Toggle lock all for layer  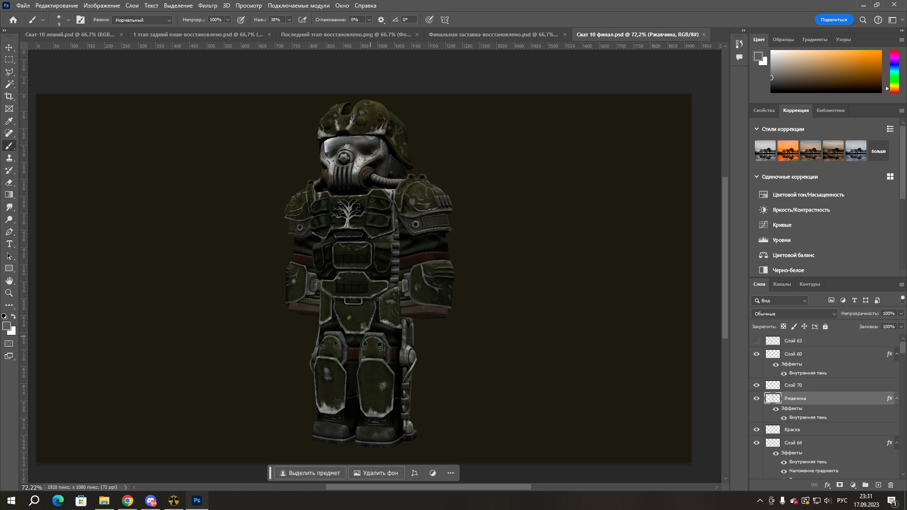pos(825,326)
